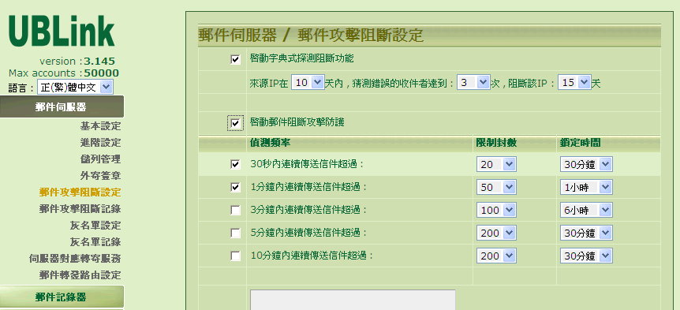Open 郵件轉發路由設定 in the sidebar
This screenshot has width=680, height=310.
pyautogui.click(x=80, y=275)
